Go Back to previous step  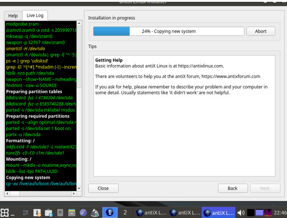coord(233,188)
